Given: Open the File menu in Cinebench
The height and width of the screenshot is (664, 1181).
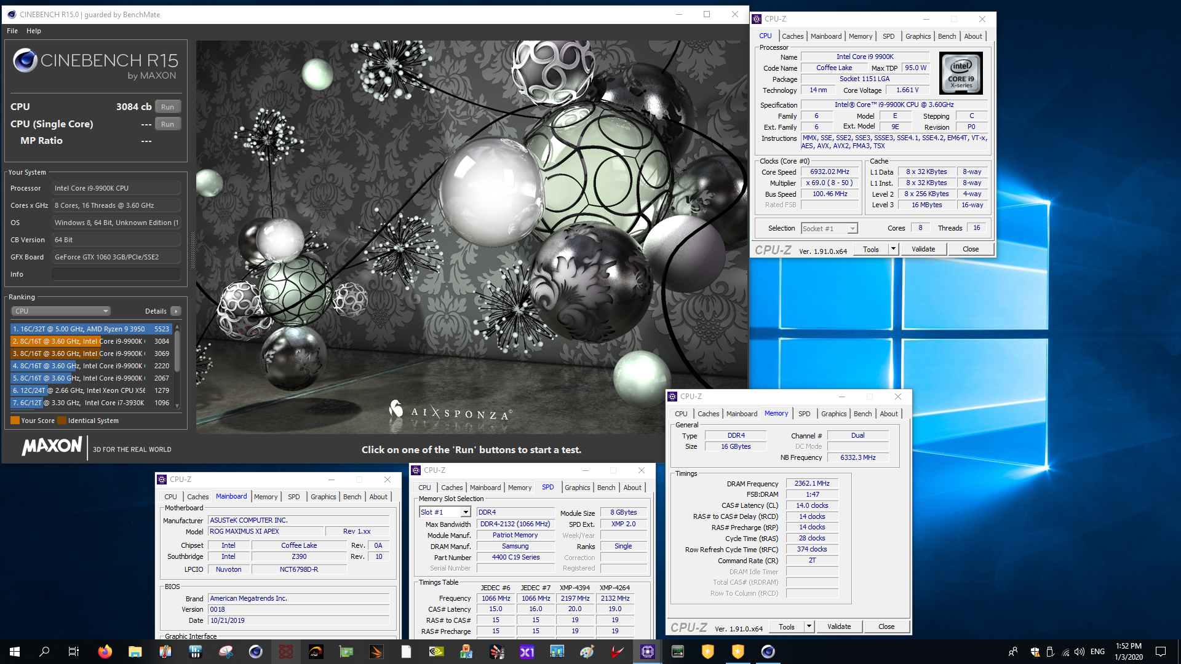Looking at the screenshot, I should 12,31.
